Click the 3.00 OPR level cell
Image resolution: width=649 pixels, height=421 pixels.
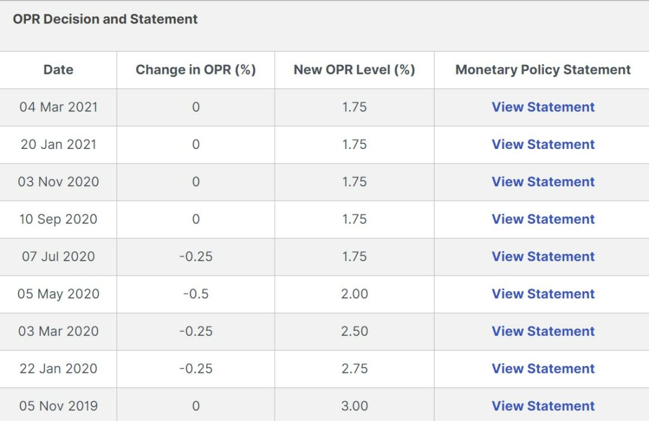[355, 406]
